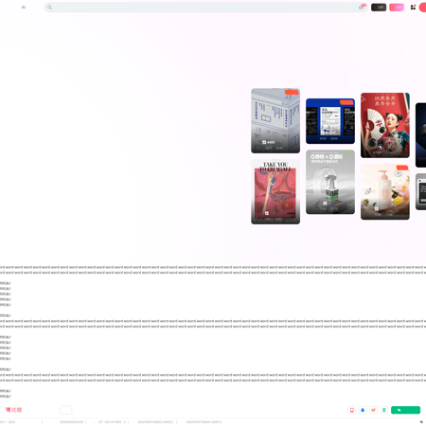
Task: Click the black VIP button
Action: point(379,8)
